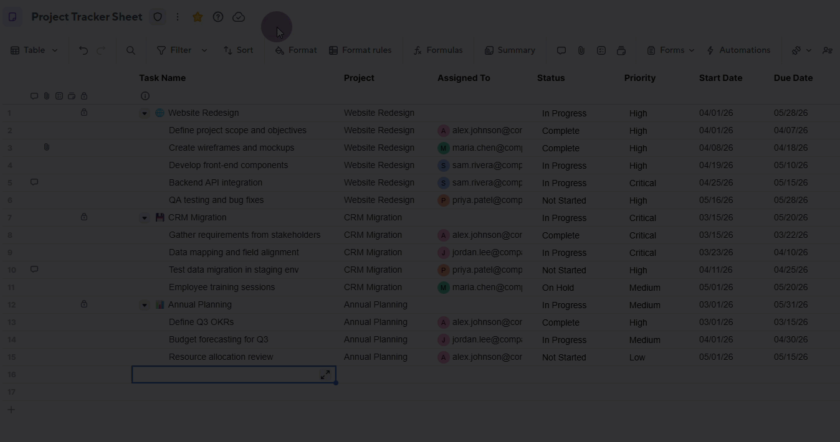Click the attachment column icon in header row
Viewport: 840px width, 442px height.
tap(47, 96)
